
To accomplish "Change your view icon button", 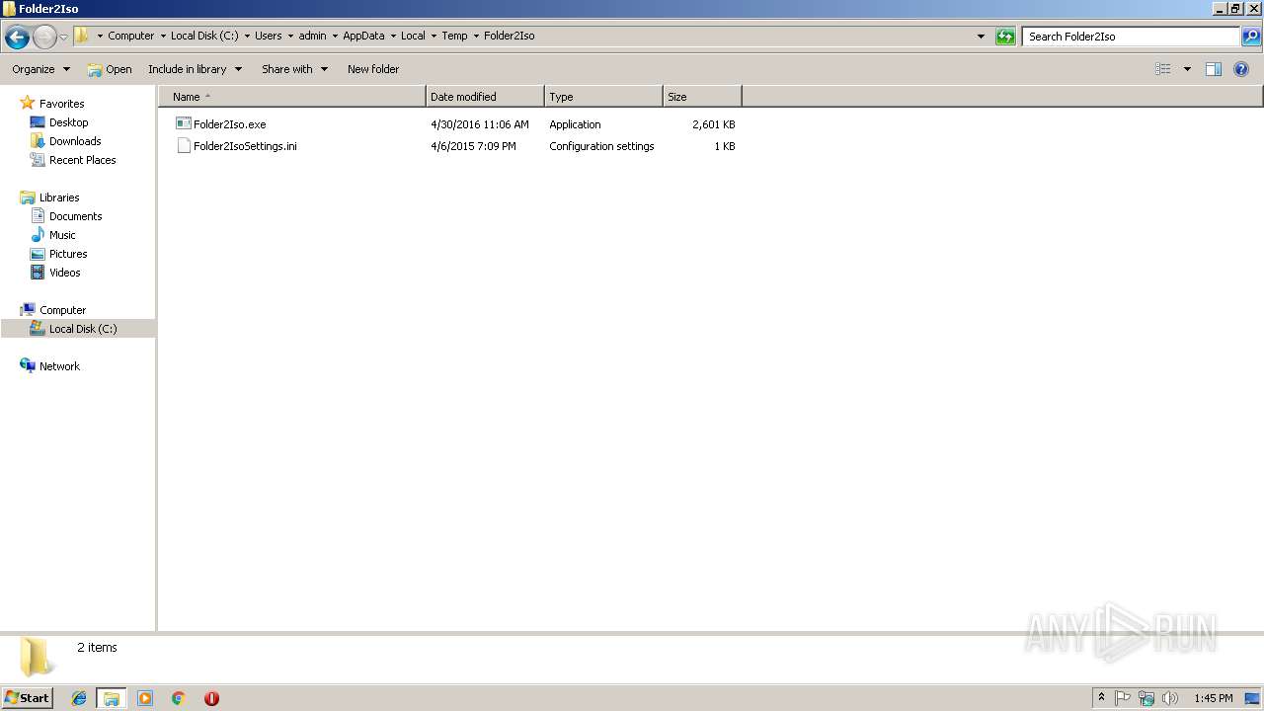I will pos(1163,69).
